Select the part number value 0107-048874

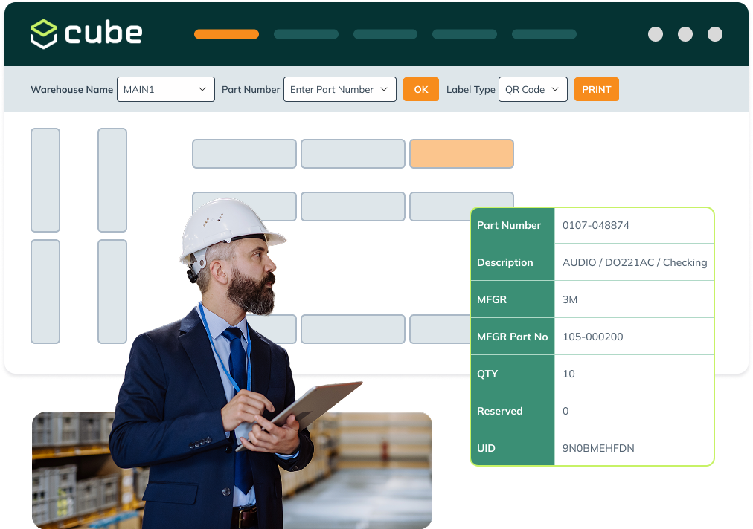coord(595,225)
